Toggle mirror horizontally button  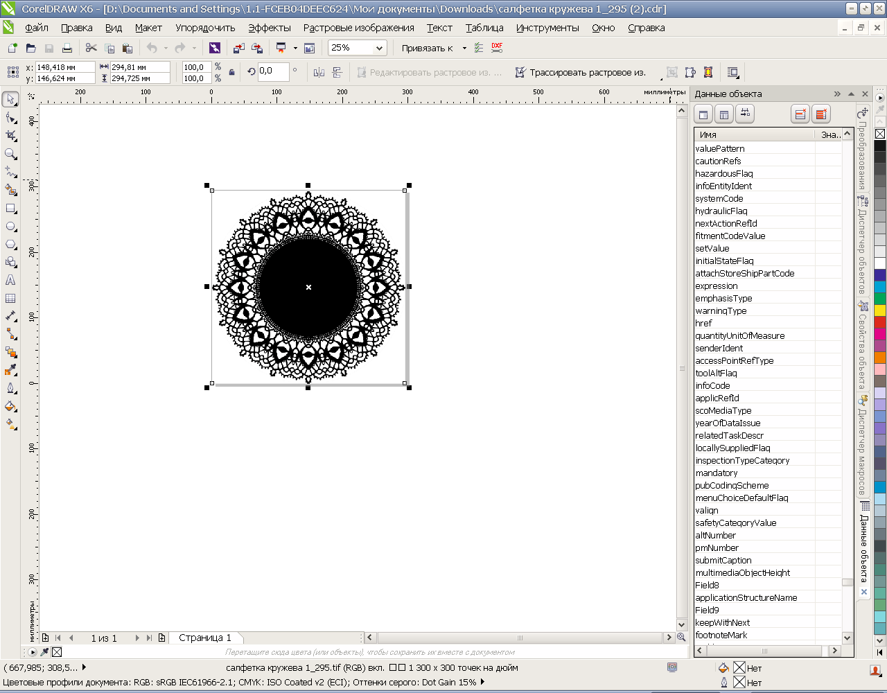click(319, 72)
